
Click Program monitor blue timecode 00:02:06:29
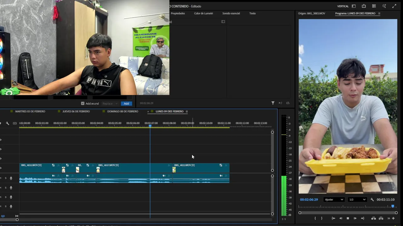tap(309, 200)
